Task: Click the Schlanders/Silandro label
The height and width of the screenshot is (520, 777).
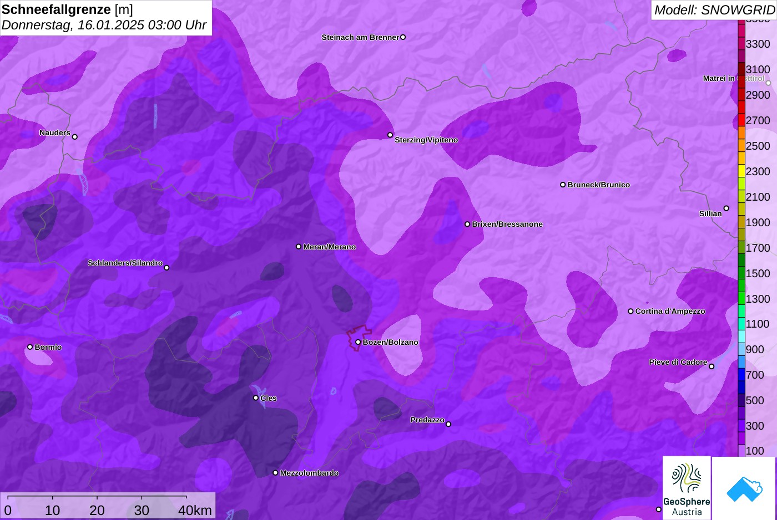Action: [x=125, y=263]
